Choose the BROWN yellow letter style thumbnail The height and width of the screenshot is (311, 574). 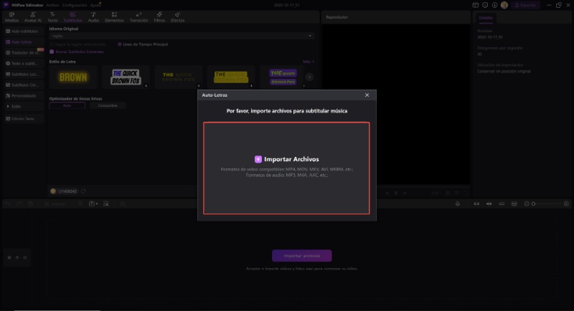(73, 77)
